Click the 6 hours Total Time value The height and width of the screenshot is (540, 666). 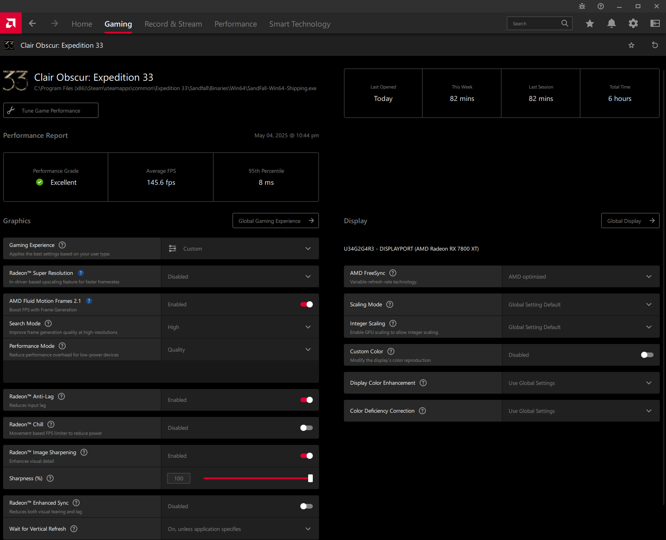pos(620,99)
